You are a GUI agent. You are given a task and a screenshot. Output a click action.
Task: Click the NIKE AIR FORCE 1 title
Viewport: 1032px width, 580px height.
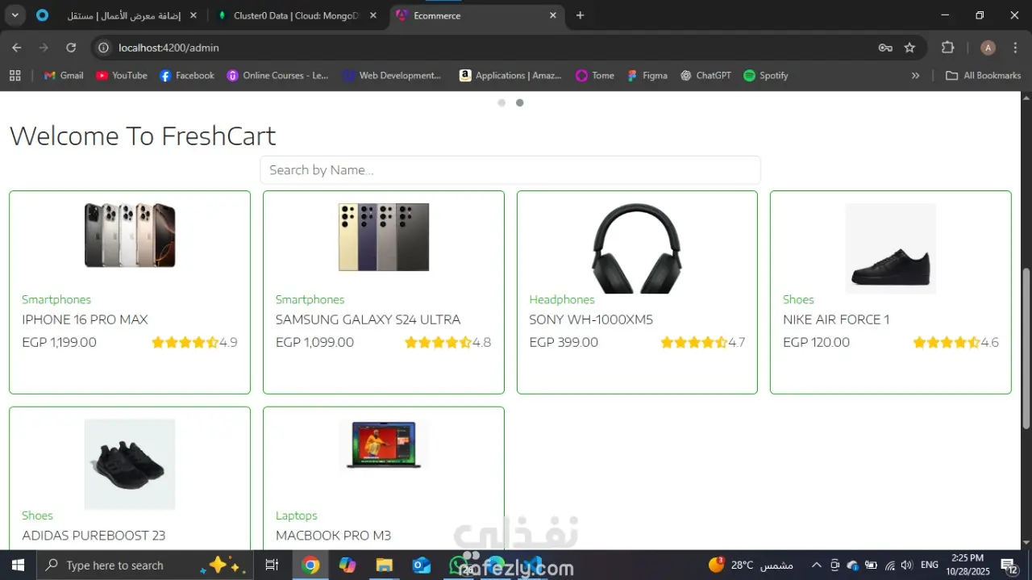(836, 319)
